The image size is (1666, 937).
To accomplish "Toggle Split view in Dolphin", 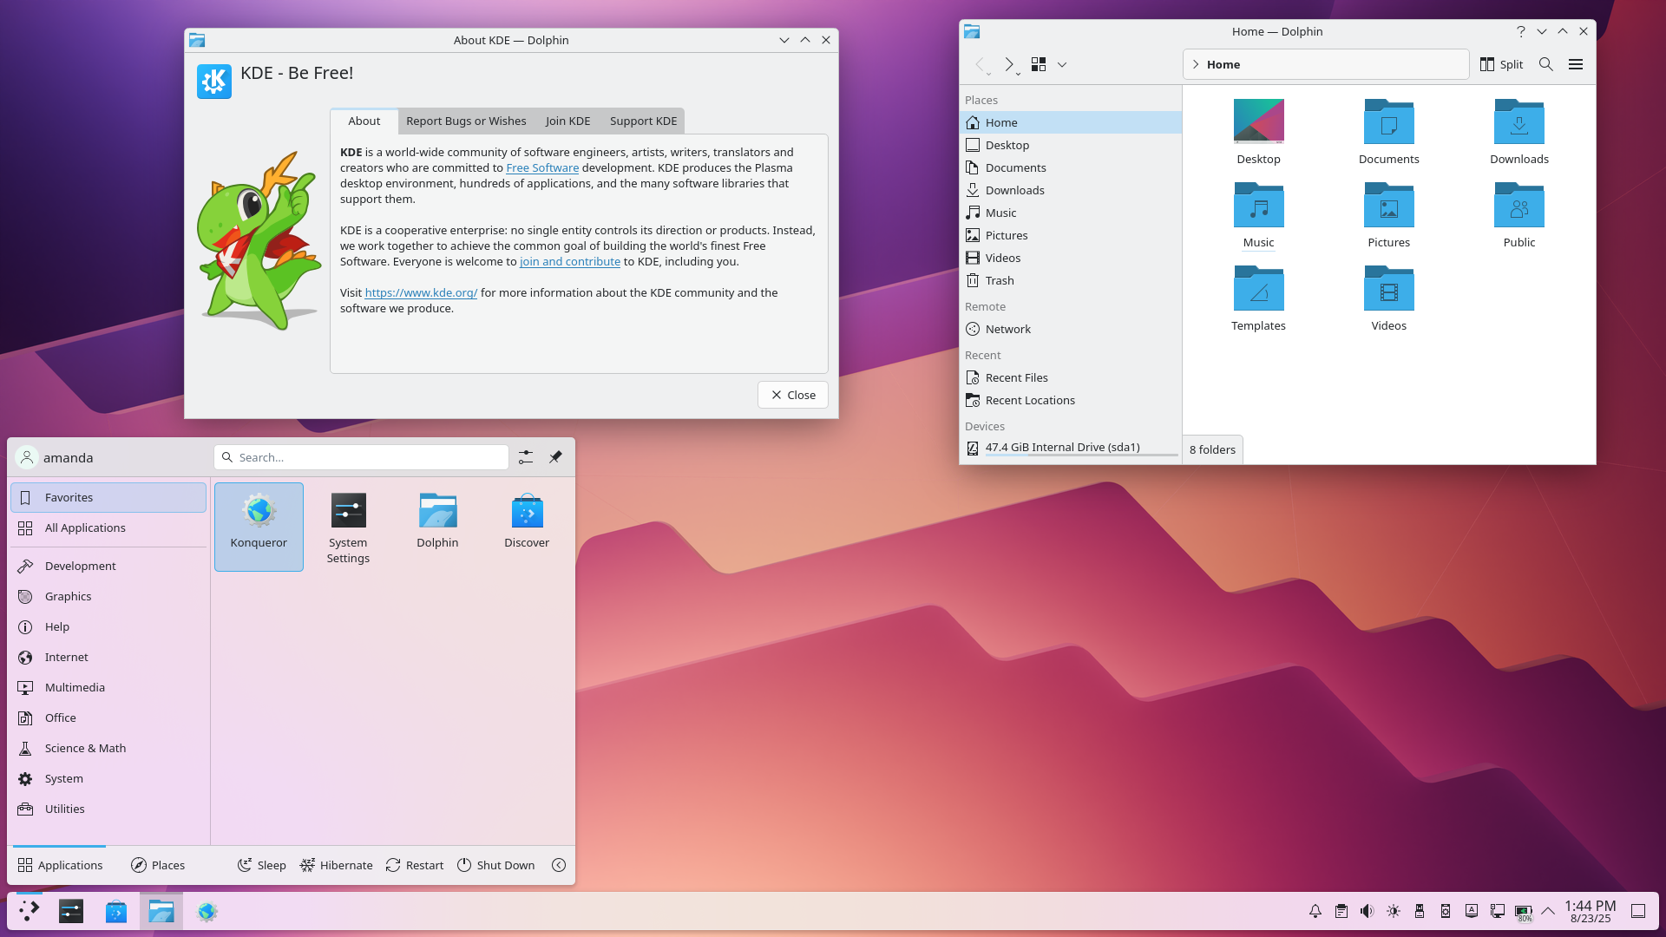I will coord(1501,64).
